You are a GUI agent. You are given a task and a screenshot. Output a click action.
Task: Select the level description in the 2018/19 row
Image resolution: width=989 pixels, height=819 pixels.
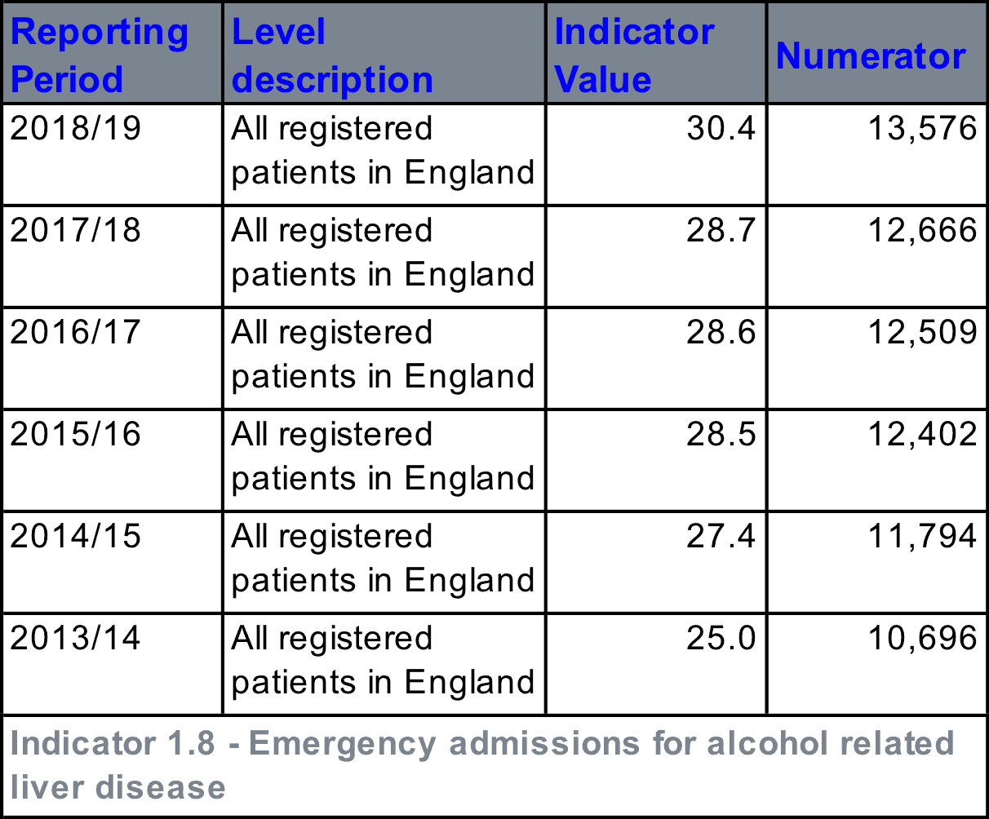pos(383,152)
